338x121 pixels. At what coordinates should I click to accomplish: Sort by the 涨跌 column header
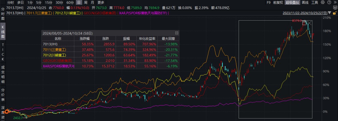(x=105, y=38)
